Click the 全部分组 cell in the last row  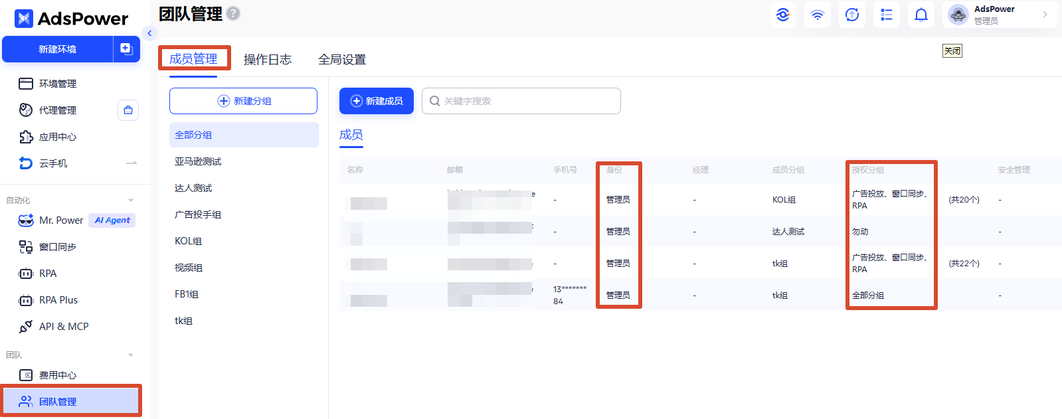click(x=868, y=295)
